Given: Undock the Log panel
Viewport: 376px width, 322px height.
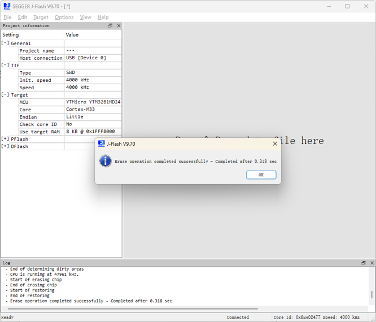Looking at the screenshot, I should (364, 263).
